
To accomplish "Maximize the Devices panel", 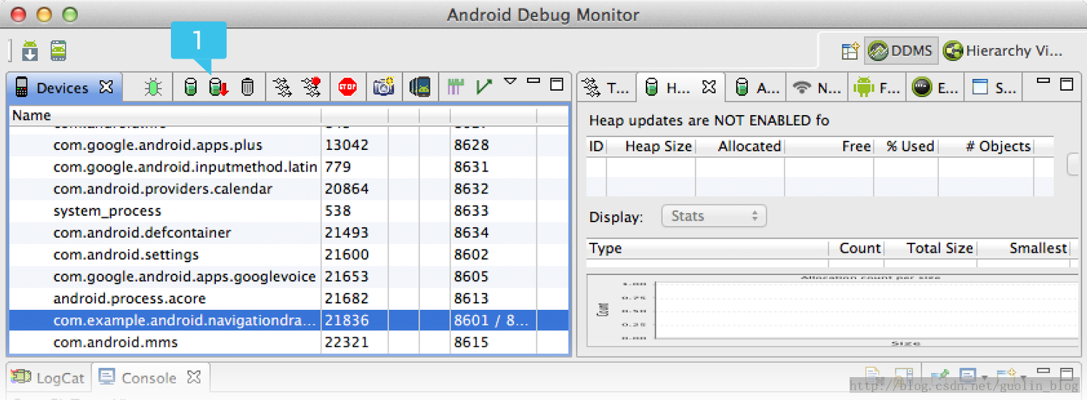I will [x=556, y=84].
